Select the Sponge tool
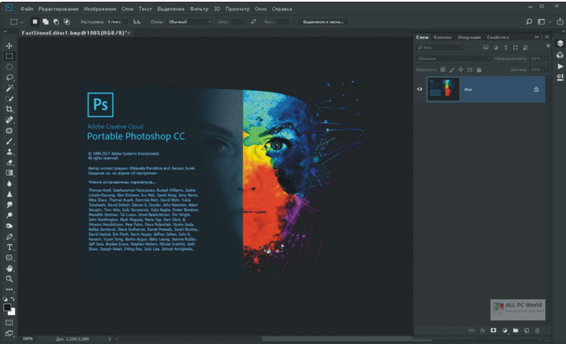Image resolution: width=566 pixels, height=344 pixels. [10, 226]
